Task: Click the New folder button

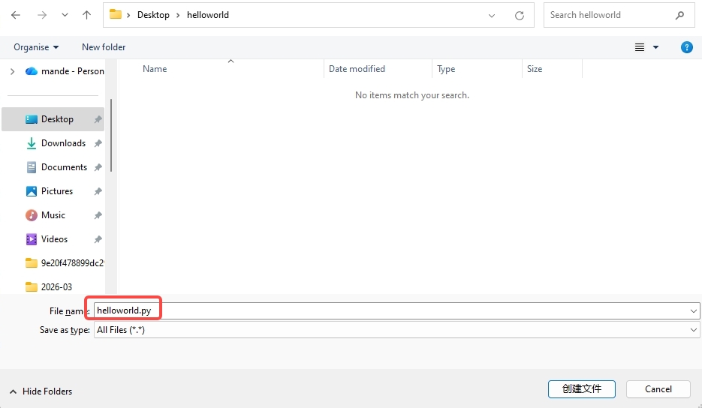Action: pos(104,47)
